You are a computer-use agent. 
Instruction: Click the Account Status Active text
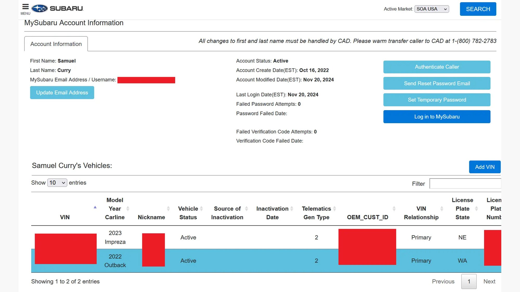[262, 61]
